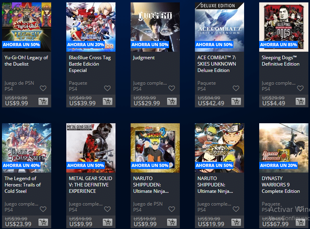
Task: Add Yu-Gi-Oh! Legacy of the Duelist to cart
Action: click(43, 101)
